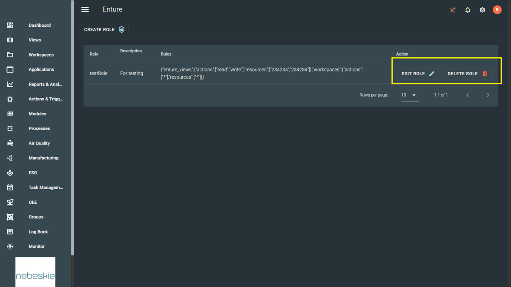Screen dimensions: 511x287
Task: Select the Modules grid icon
Action: coord(10,114)
